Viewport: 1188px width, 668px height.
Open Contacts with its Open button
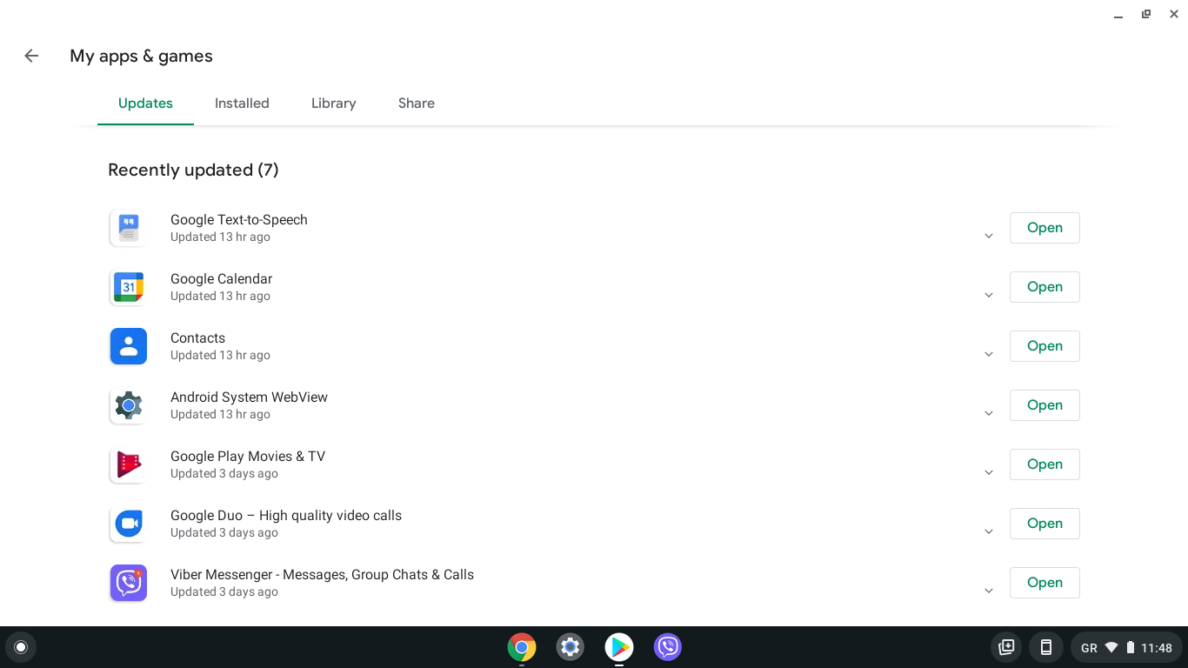click(1045, 346)
